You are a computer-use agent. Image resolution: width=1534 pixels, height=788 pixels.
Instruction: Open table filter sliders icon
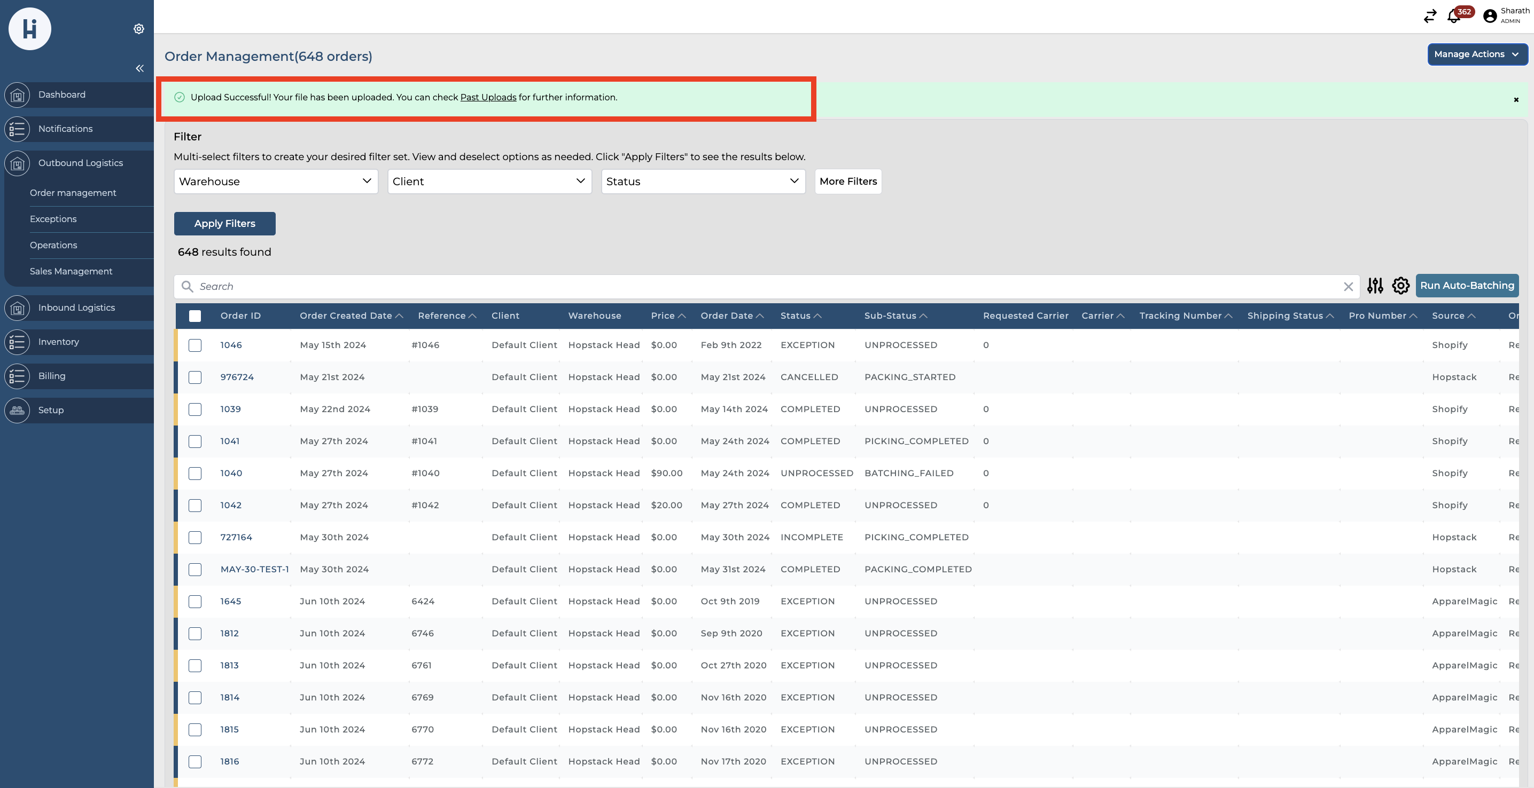1374,286
